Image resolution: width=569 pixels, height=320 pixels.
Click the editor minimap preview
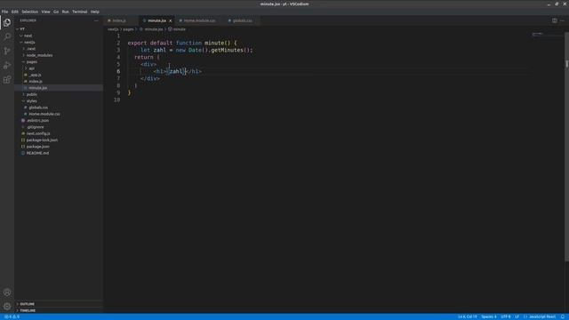coord(538,35)
